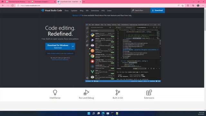Follow the other platforms link
Screen dimensions: 206x116
(x=68, y=53)
